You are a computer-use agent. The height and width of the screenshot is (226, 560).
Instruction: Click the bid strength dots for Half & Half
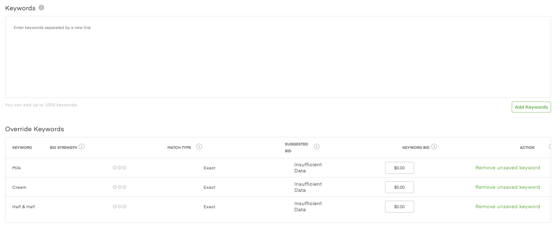point(119,207)
